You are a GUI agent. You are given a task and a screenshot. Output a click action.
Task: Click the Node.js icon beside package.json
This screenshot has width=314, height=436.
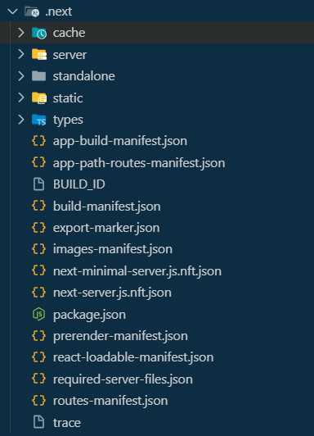(38, 314)
